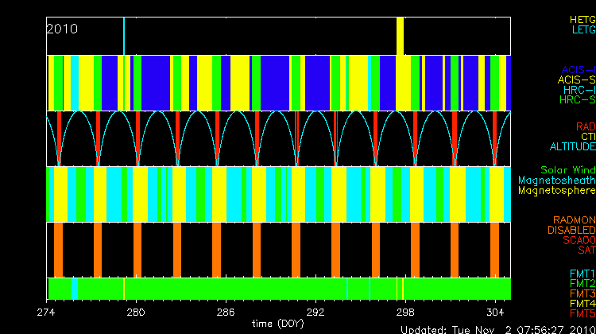Click the HETG legend label
Screen dimensions: 596x334
(x=582, y=18)
